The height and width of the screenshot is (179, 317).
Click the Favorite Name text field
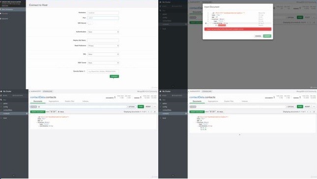(103, 72)
